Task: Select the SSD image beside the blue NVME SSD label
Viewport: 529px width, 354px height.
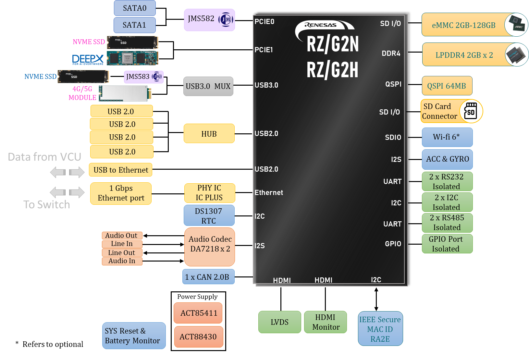Action: tap(83, 77)
